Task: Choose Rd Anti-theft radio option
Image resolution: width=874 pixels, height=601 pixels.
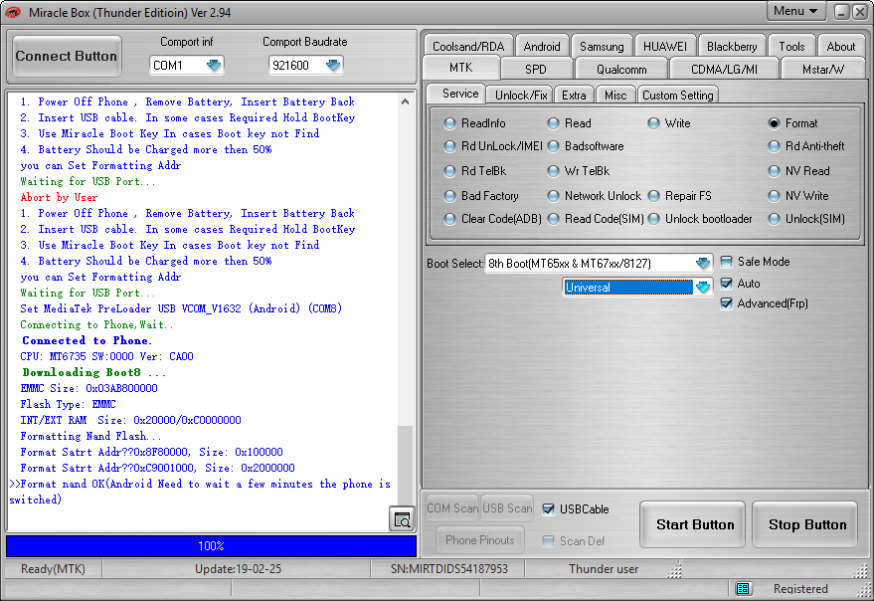Action: (x=775, y=146)
